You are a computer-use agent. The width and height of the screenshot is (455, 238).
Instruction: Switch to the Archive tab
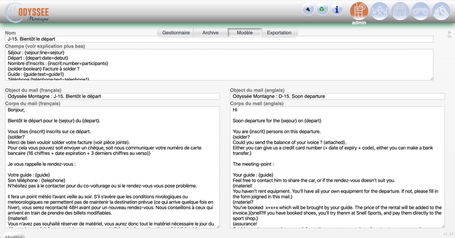(210, 33)
